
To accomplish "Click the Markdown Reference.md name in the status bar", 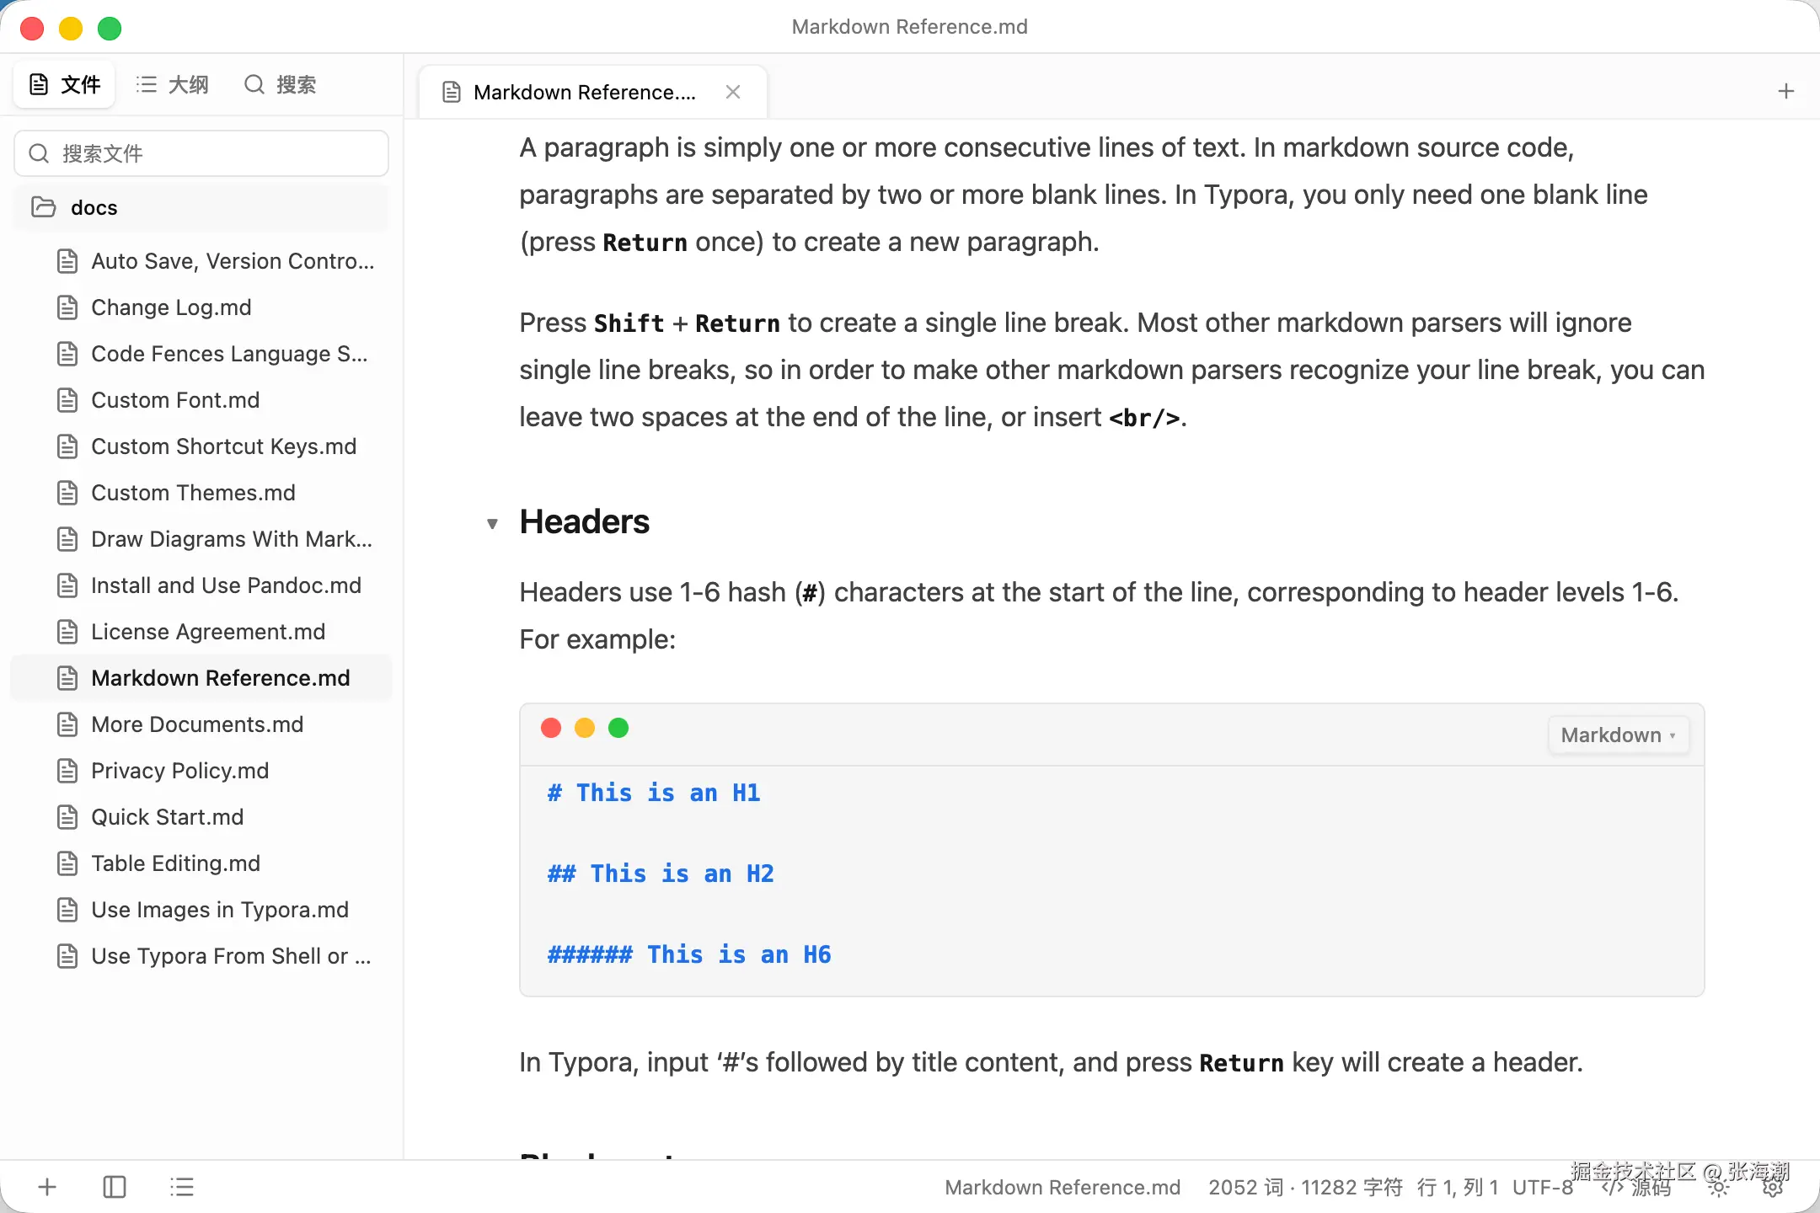I will pos(1063,1187).
